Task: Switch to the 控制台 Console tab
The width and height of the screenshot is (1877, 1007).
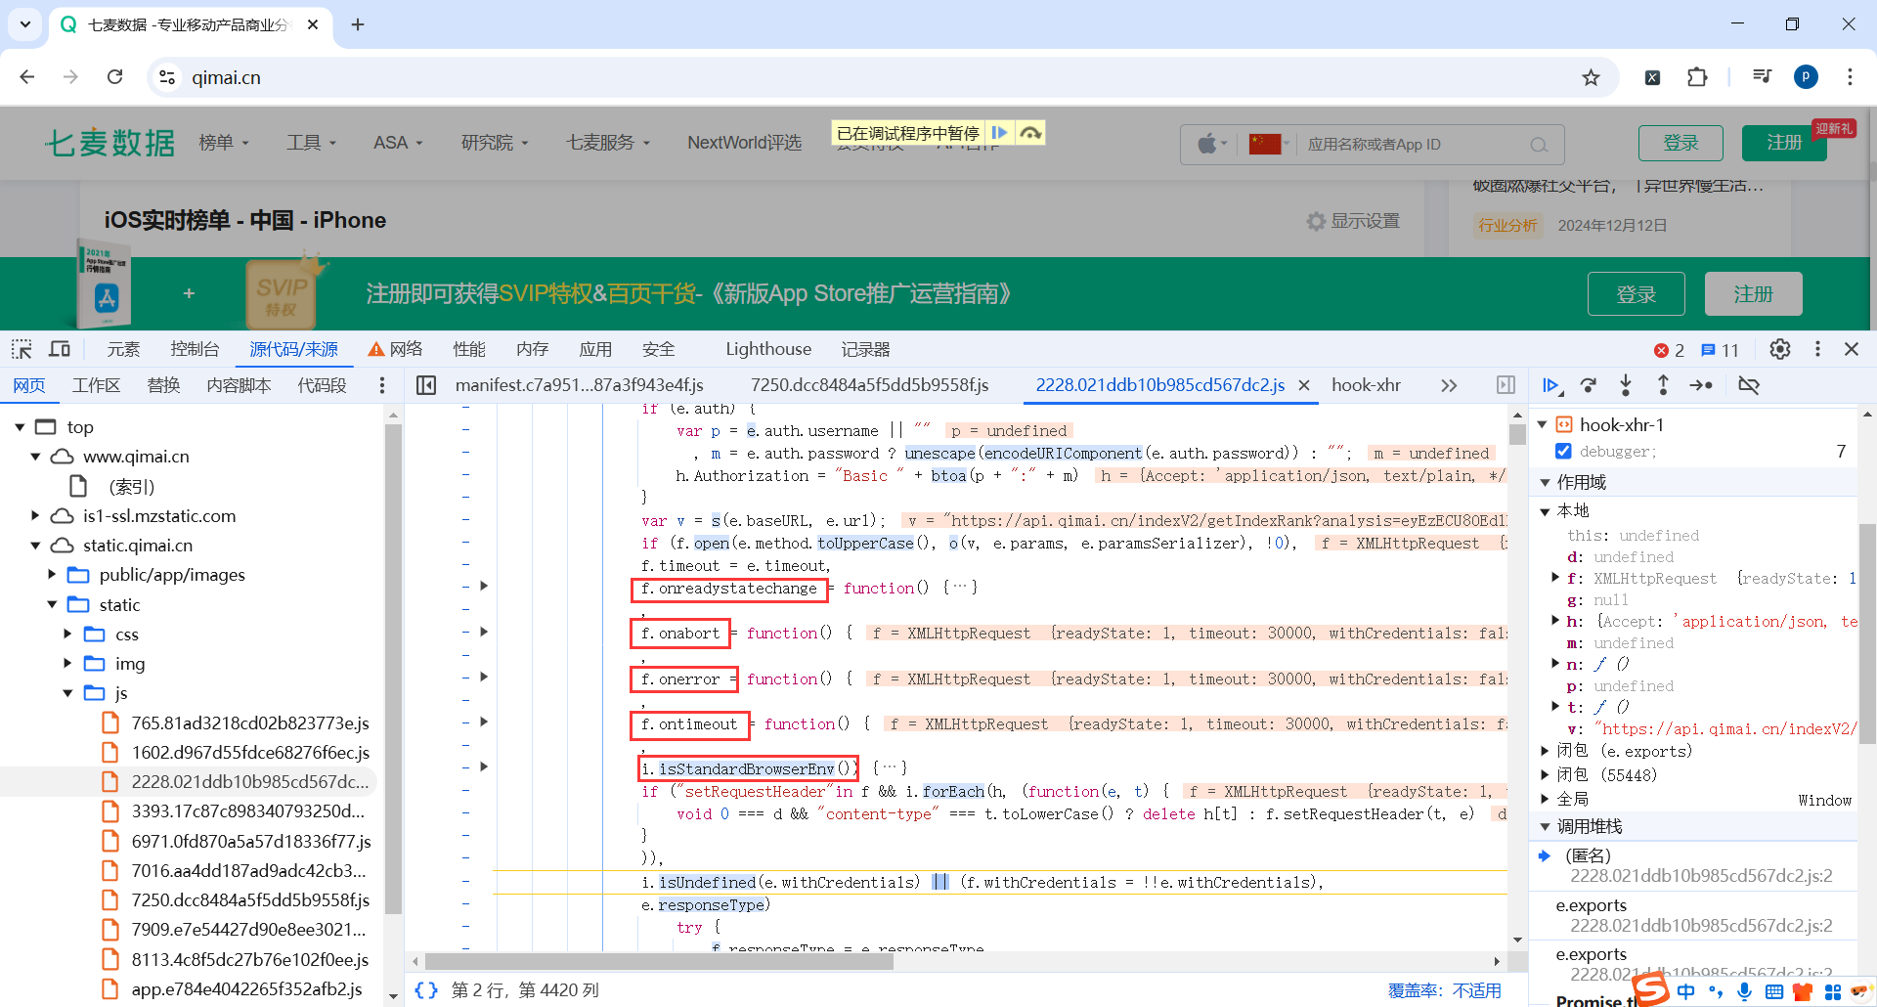Action: pos(195,349)
